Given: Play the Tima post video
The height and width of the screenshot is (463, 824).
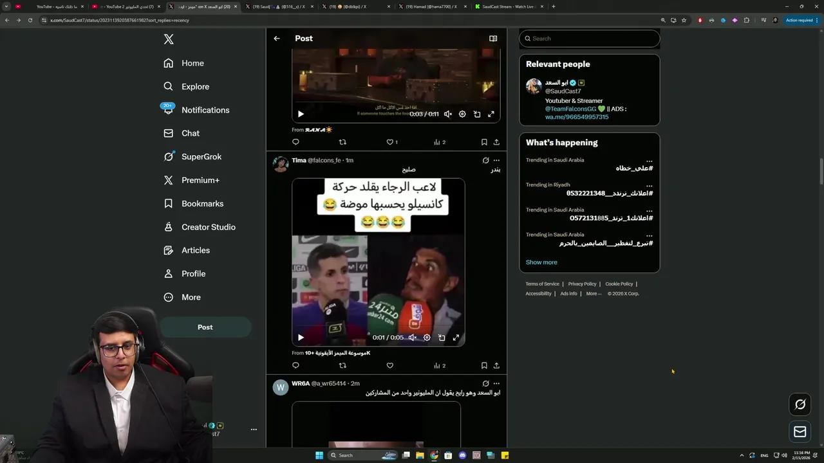Looking at the screenshot, I should point(301,337).
